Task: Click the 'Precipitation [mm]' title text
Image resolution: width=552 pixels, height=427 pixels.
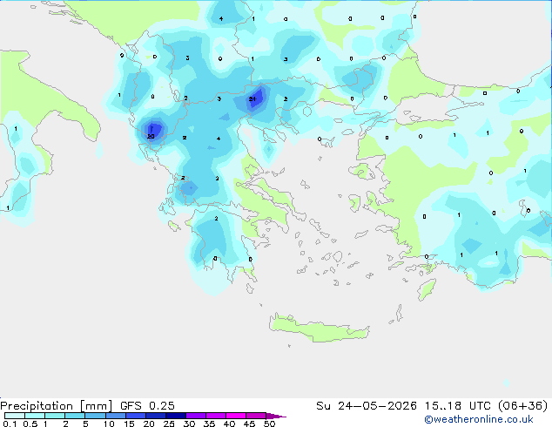Action: [57, 406]
